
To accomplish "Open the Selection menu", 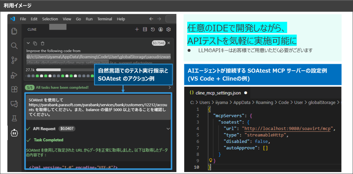I will pos(50,19).
